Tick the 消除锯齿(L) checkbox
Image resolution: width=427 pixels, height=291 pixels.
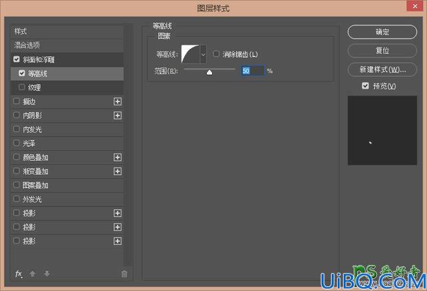point(216,53)
